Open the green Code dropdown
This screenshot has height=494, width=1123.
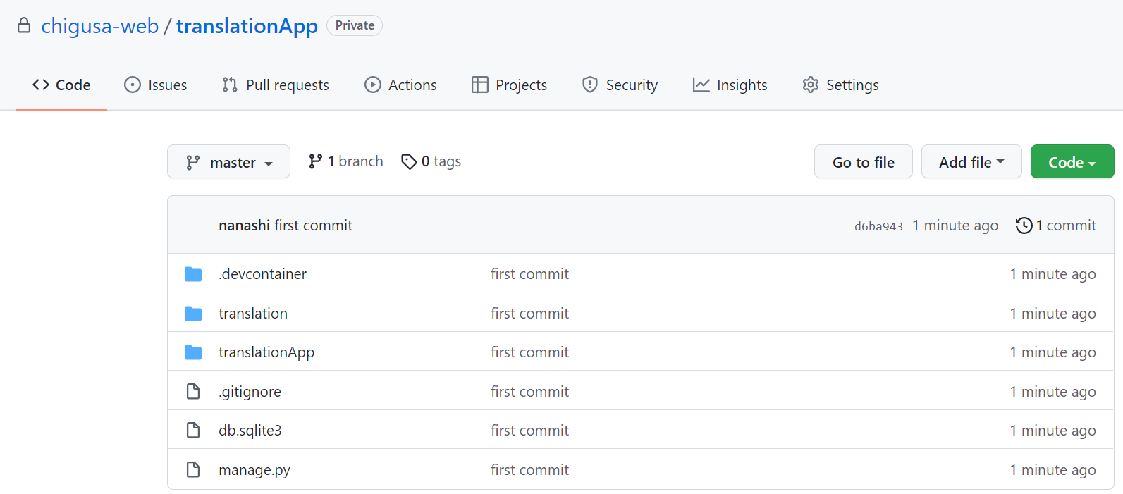click(1072, 161)
